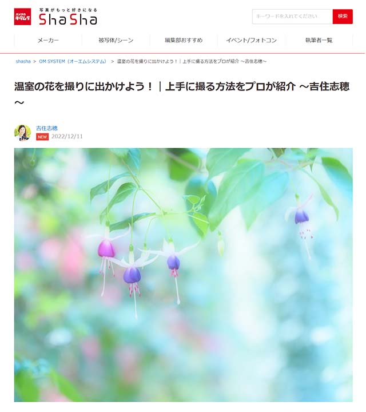Click the author avatar photo of 吉住志穂
The width and height of the screenshot is (366, 412).
[22, 133]
